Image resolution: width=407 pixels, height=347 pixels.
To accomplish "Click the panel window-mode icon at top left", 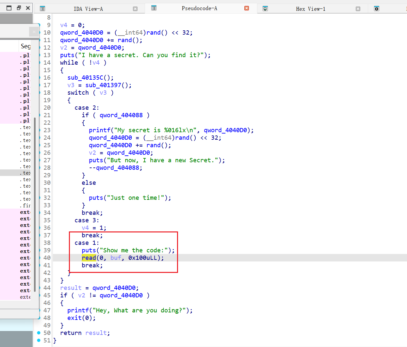I will point(9,8).
